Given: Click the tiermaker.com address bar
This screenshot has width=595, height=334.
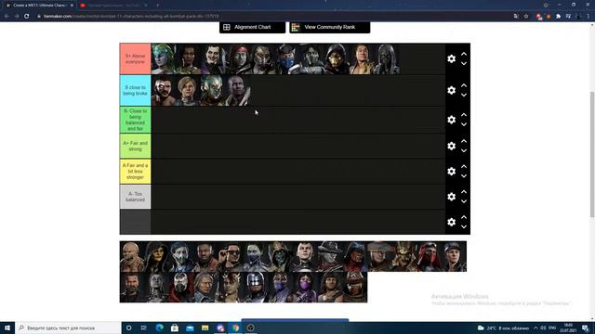Looking at the screenshot, I should coord(273,17).
